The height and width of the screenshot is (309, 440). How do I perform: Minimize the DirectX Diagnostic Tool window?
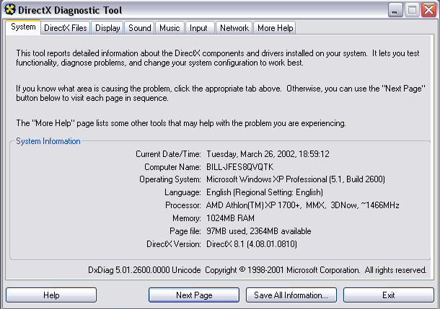click(395, 10)
